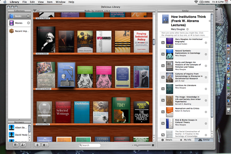The image size is (231, 154).
Task: Click the cart icon next to Leviticus As Literature
Action: point(163,89)
